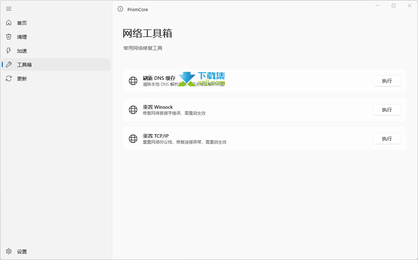Open the 加速 section
The image size is (418, 260).
click(x=56, y=51)
